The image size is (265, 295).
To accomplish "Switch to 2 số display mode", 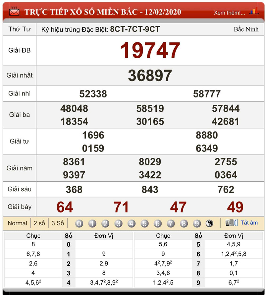I will pyautogui.click(x=39, y=223).
